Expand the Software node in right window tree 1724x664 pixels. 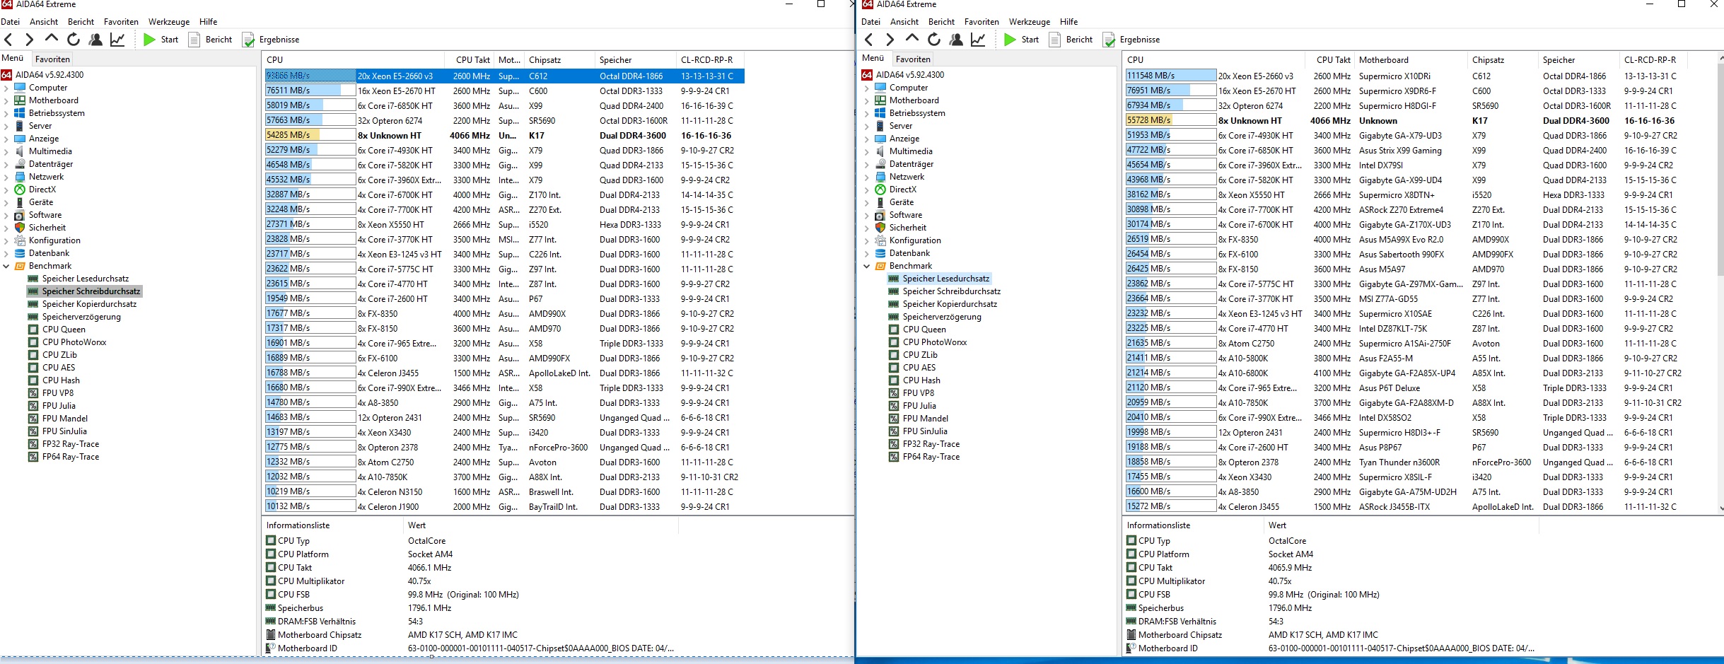[x=867, y=216]
